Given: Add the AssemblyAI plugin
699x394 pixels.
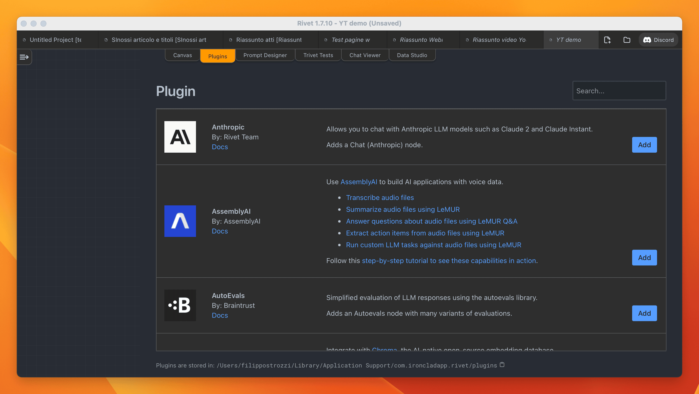Looking at the screenshot, I should click(x=644, y=258).
